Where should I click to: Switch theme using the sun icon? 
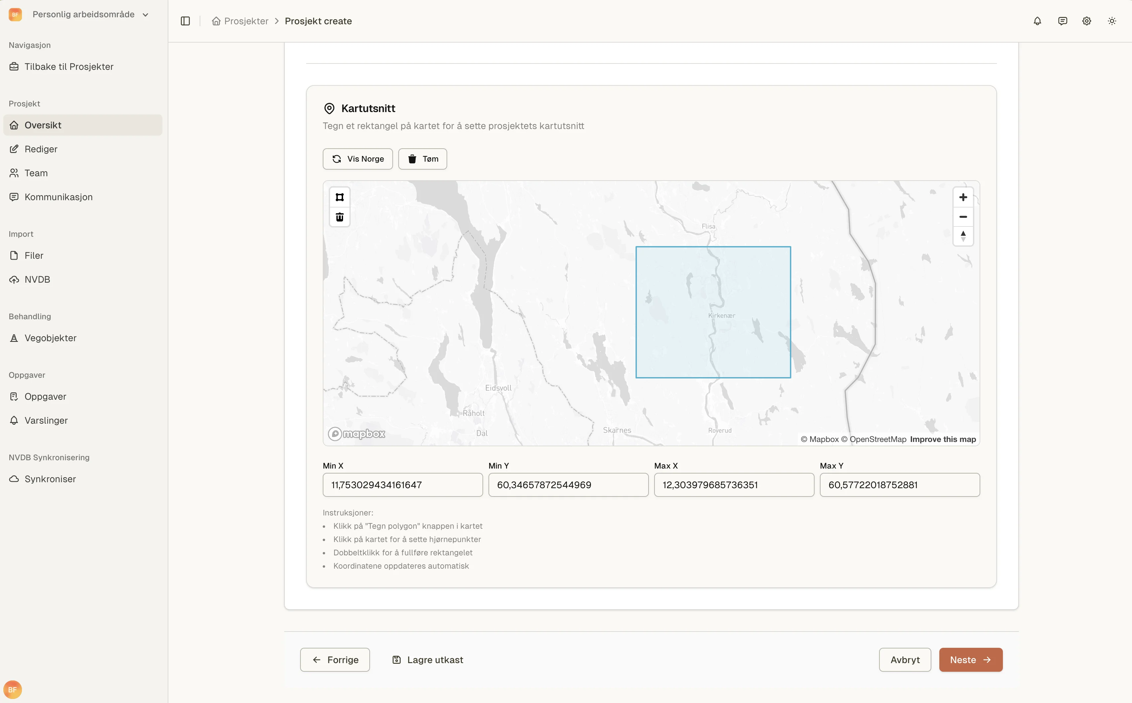coord(1112,21)
